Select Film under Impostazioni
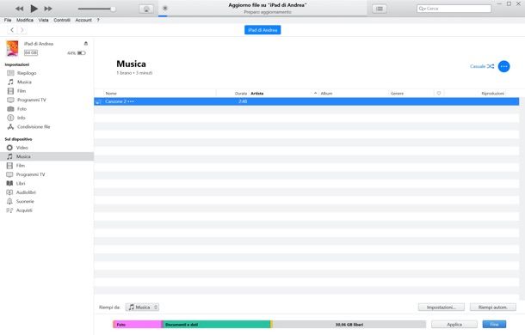525x335 pixels. click(x=22, y=91)
